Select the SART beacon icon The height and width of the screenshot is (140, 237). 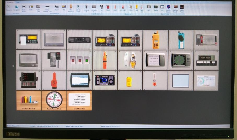pos(115,8)
